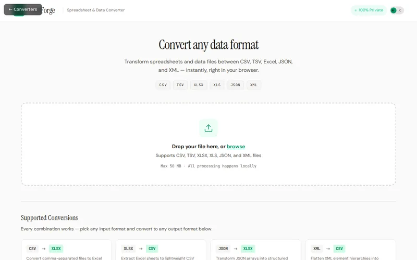This screenshot has height=260, width=417.
Task: Click 'Every combination works' description text
Action: [x=116, y=229]
